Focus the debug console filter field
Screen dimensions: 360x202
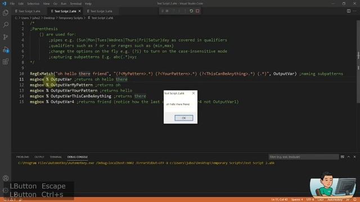(x=304, y=157)
